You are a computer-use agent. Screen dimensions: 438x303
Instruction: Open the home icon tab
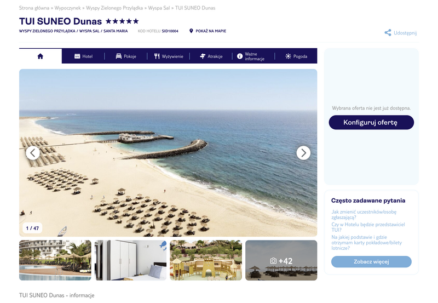point(40,56)
